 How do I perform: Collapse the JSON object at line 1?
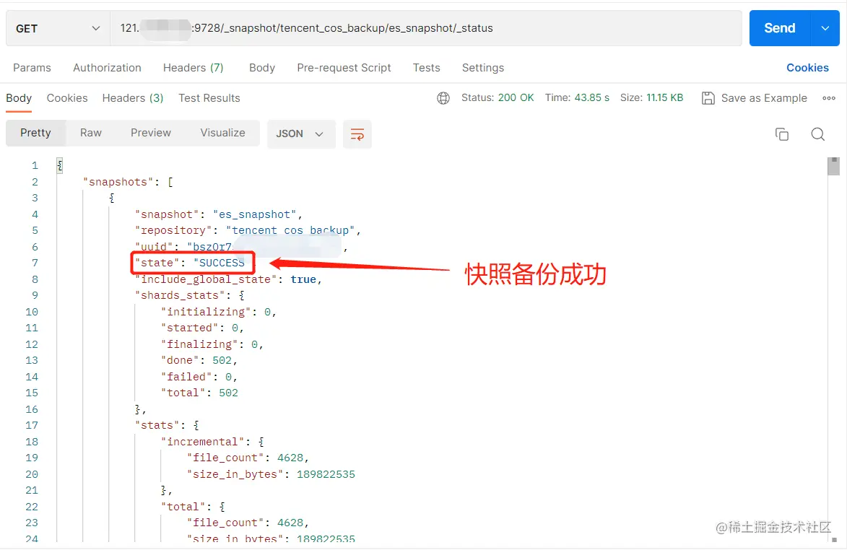point(59,165)
